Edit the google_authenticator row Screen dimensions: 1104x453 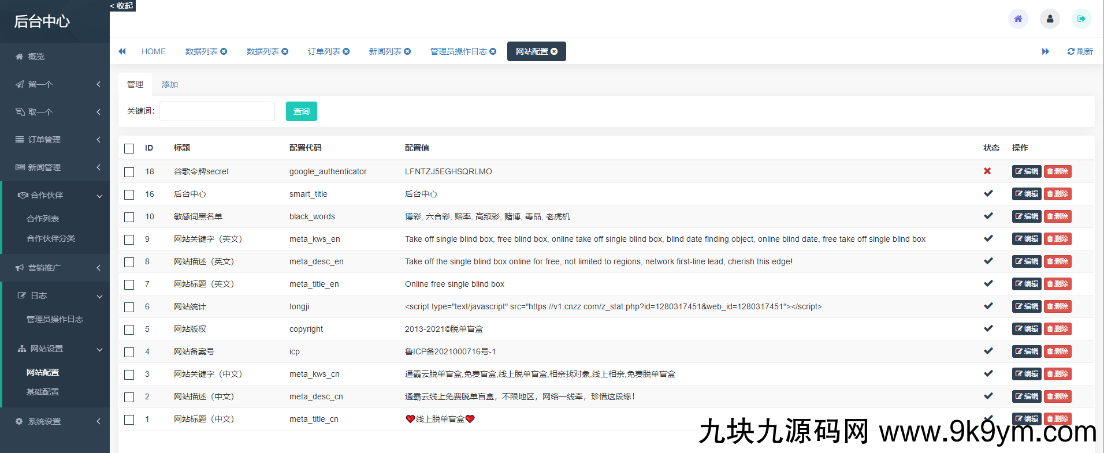(x=1027, y=171)
